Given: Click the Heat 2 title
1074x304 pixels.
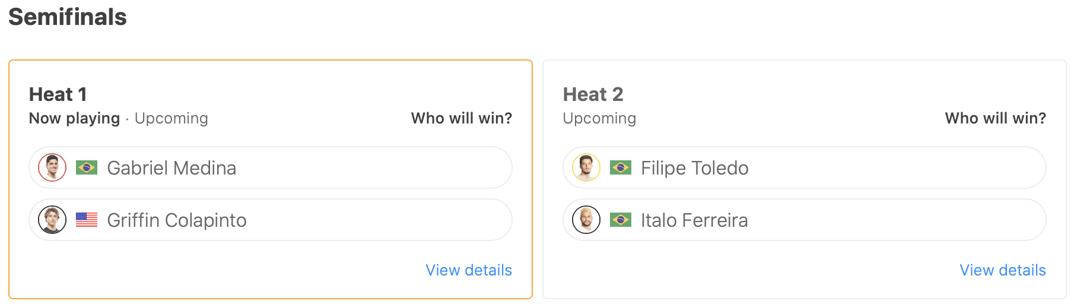Looking at the screenshot, I should 593,94.
